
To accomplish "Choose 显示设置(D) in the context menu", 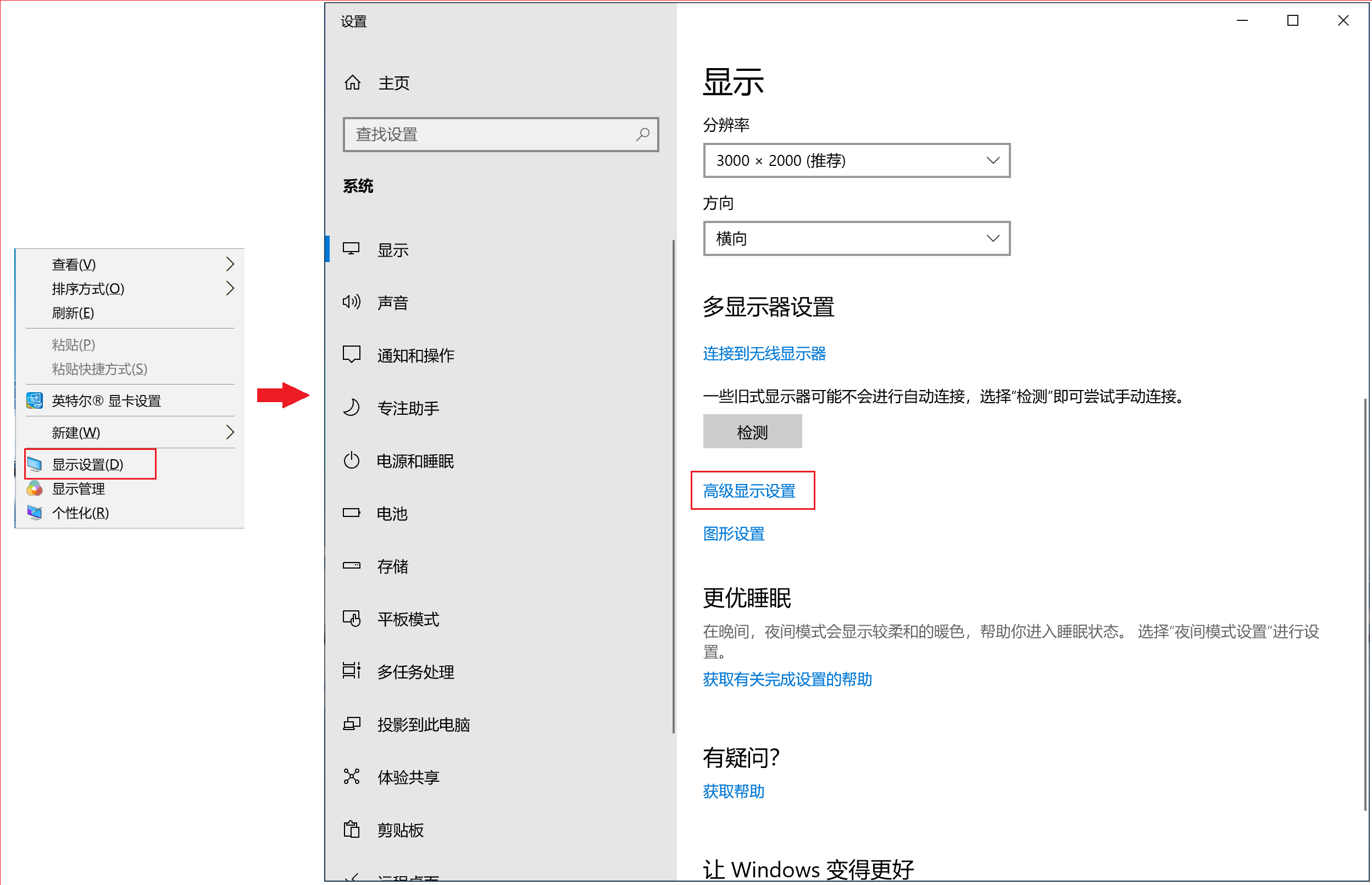I will coord(87,464).
